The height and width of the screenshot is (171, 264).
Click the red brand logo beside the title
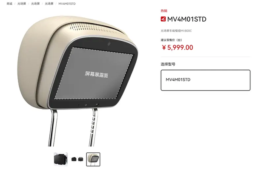tap(163, 19)
